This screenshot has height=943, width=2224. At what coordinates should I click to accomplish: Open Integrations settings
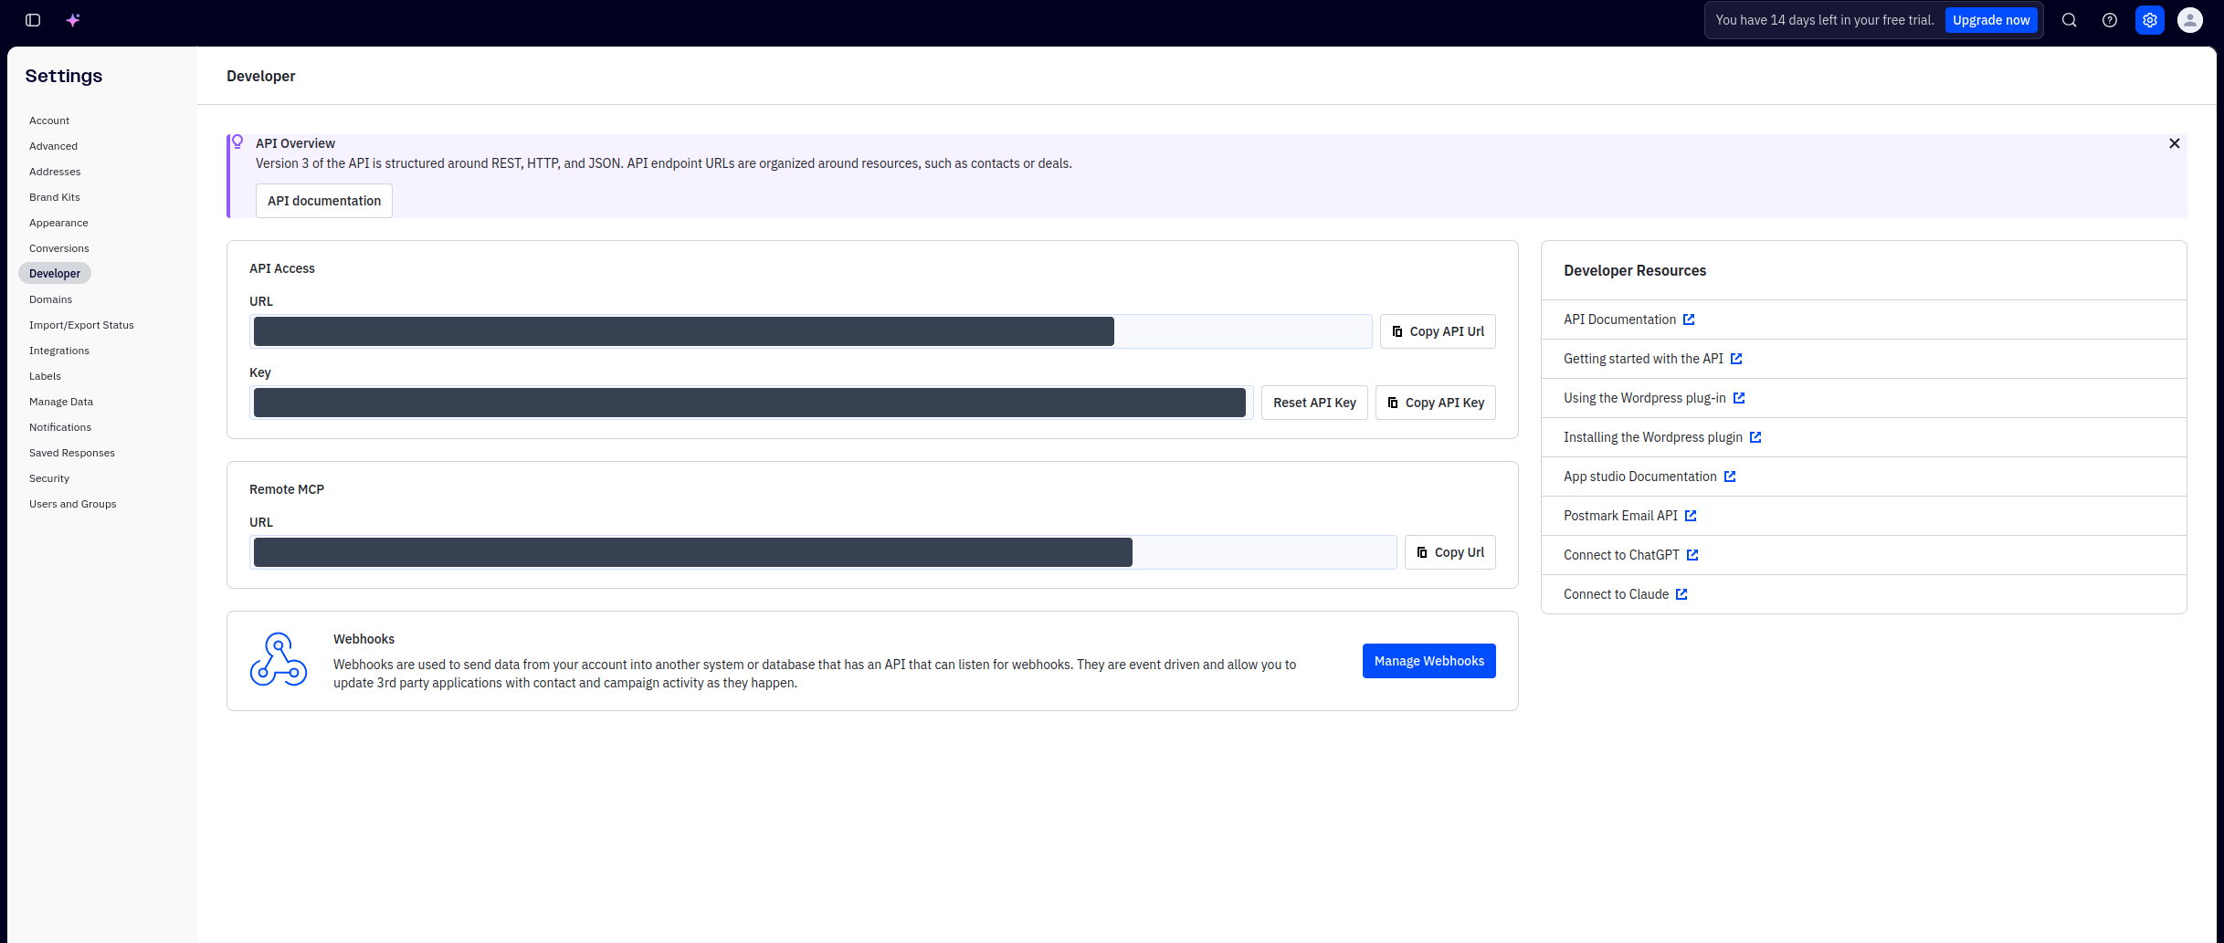[x=59, y=351]
